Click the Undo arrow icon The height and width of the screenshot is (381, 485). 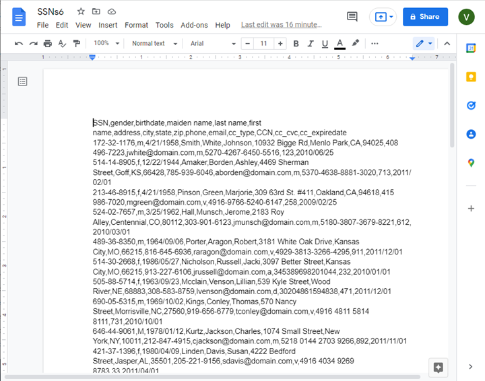(x=19, y=44)
